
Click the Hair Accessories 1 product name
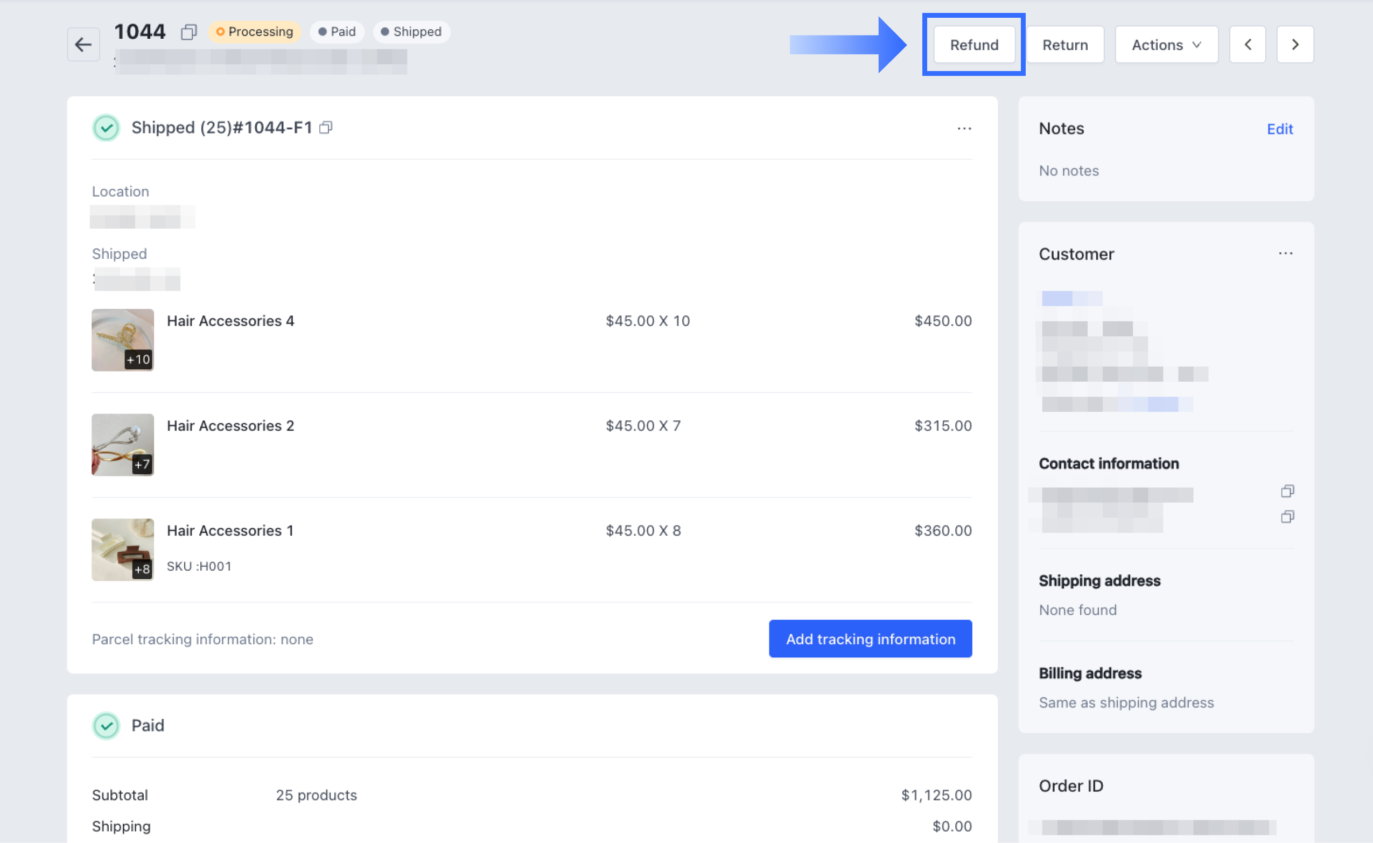(x=230, y=531)
